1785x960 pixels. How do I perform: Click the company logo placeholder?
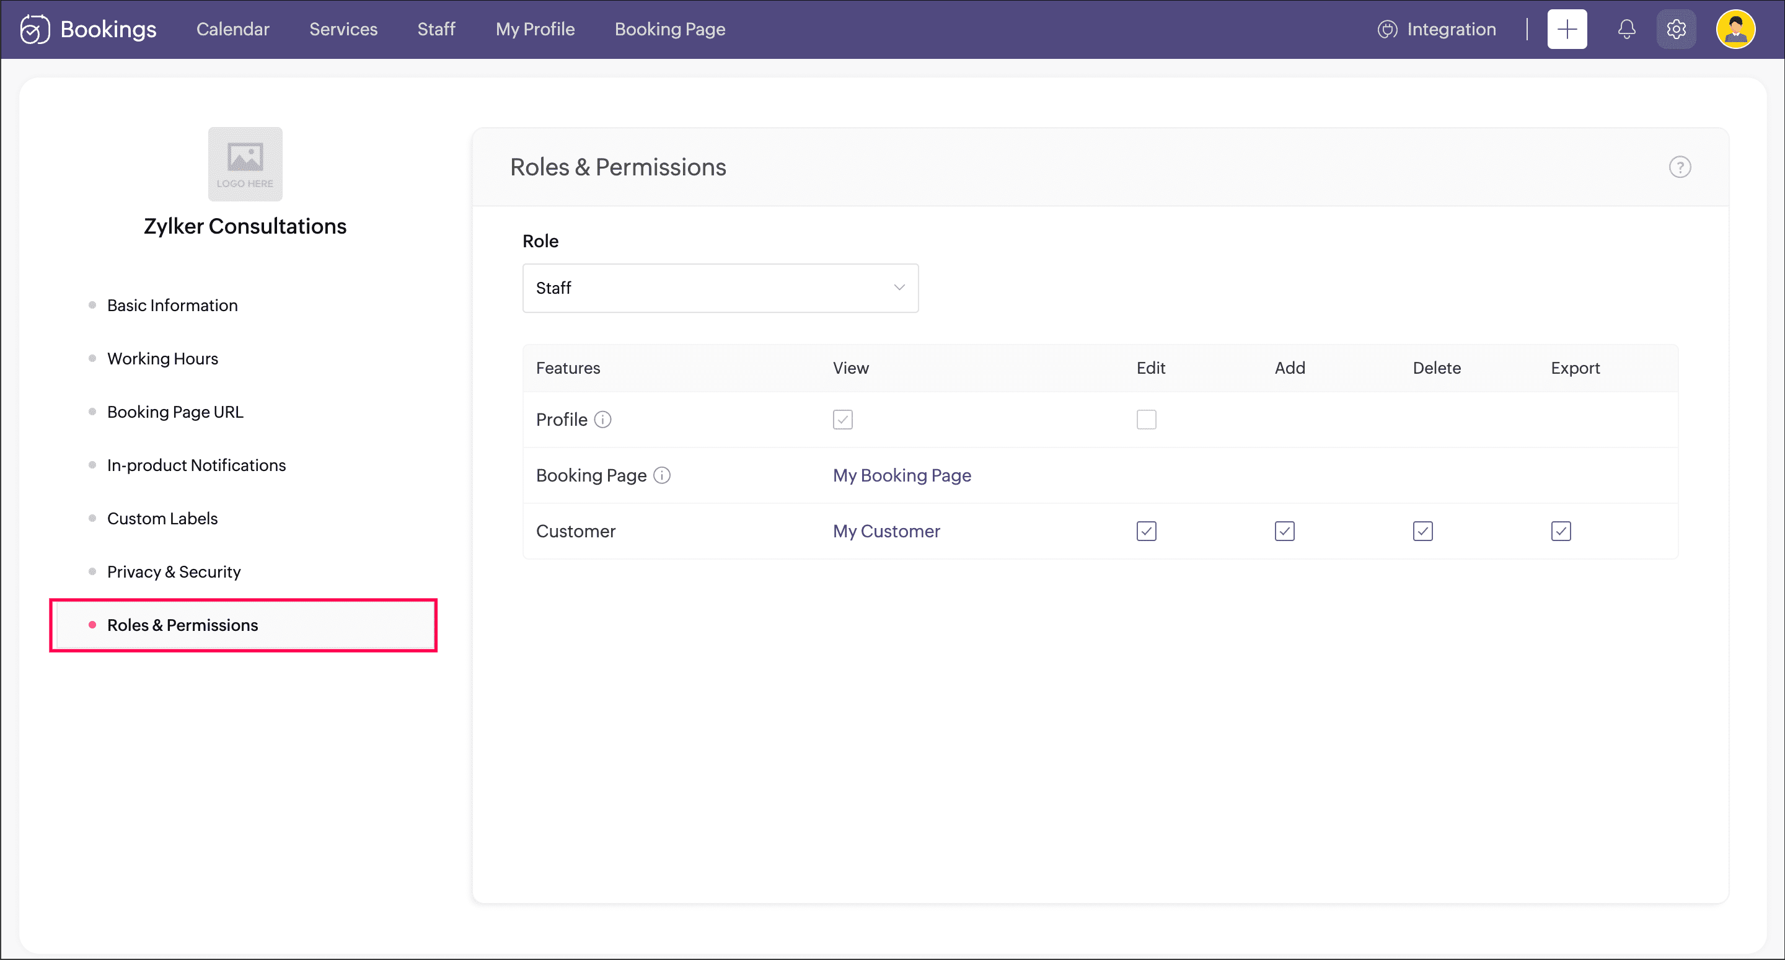pyautogui.click(x=245, y=164)
